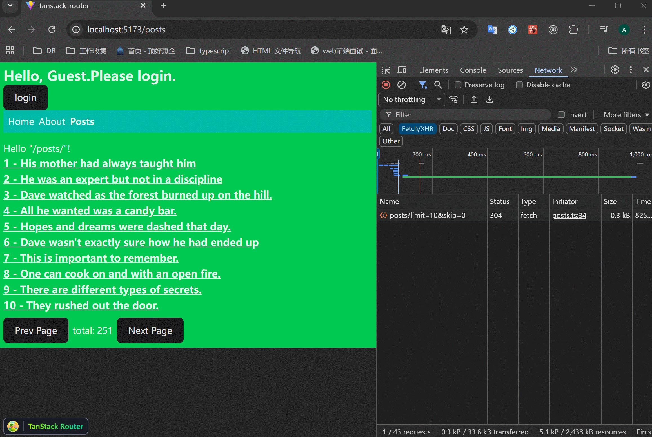Select the Fetch/XHR filter chip
The height and width of the screenshot is (437, 652).
[x=417, y=129]
